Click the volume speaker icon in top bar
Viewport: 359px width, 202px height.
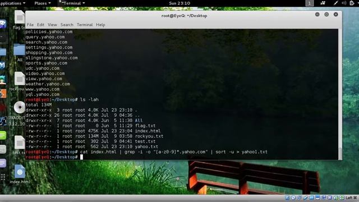point(344,3)
